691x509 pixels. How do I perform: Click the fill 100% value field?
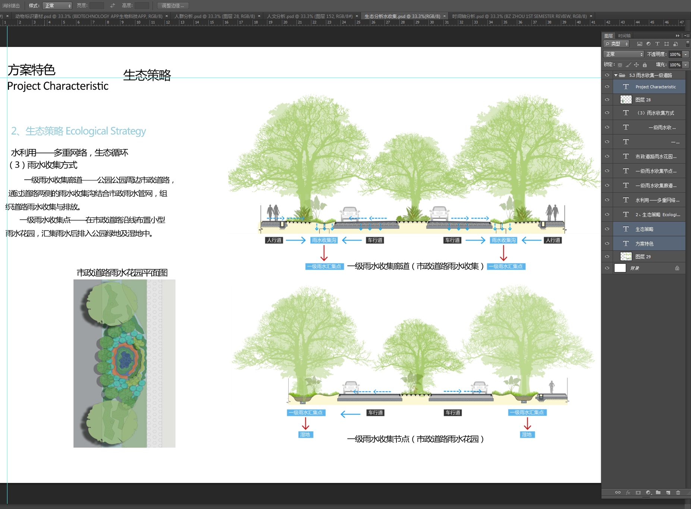(x=675, y=65)
